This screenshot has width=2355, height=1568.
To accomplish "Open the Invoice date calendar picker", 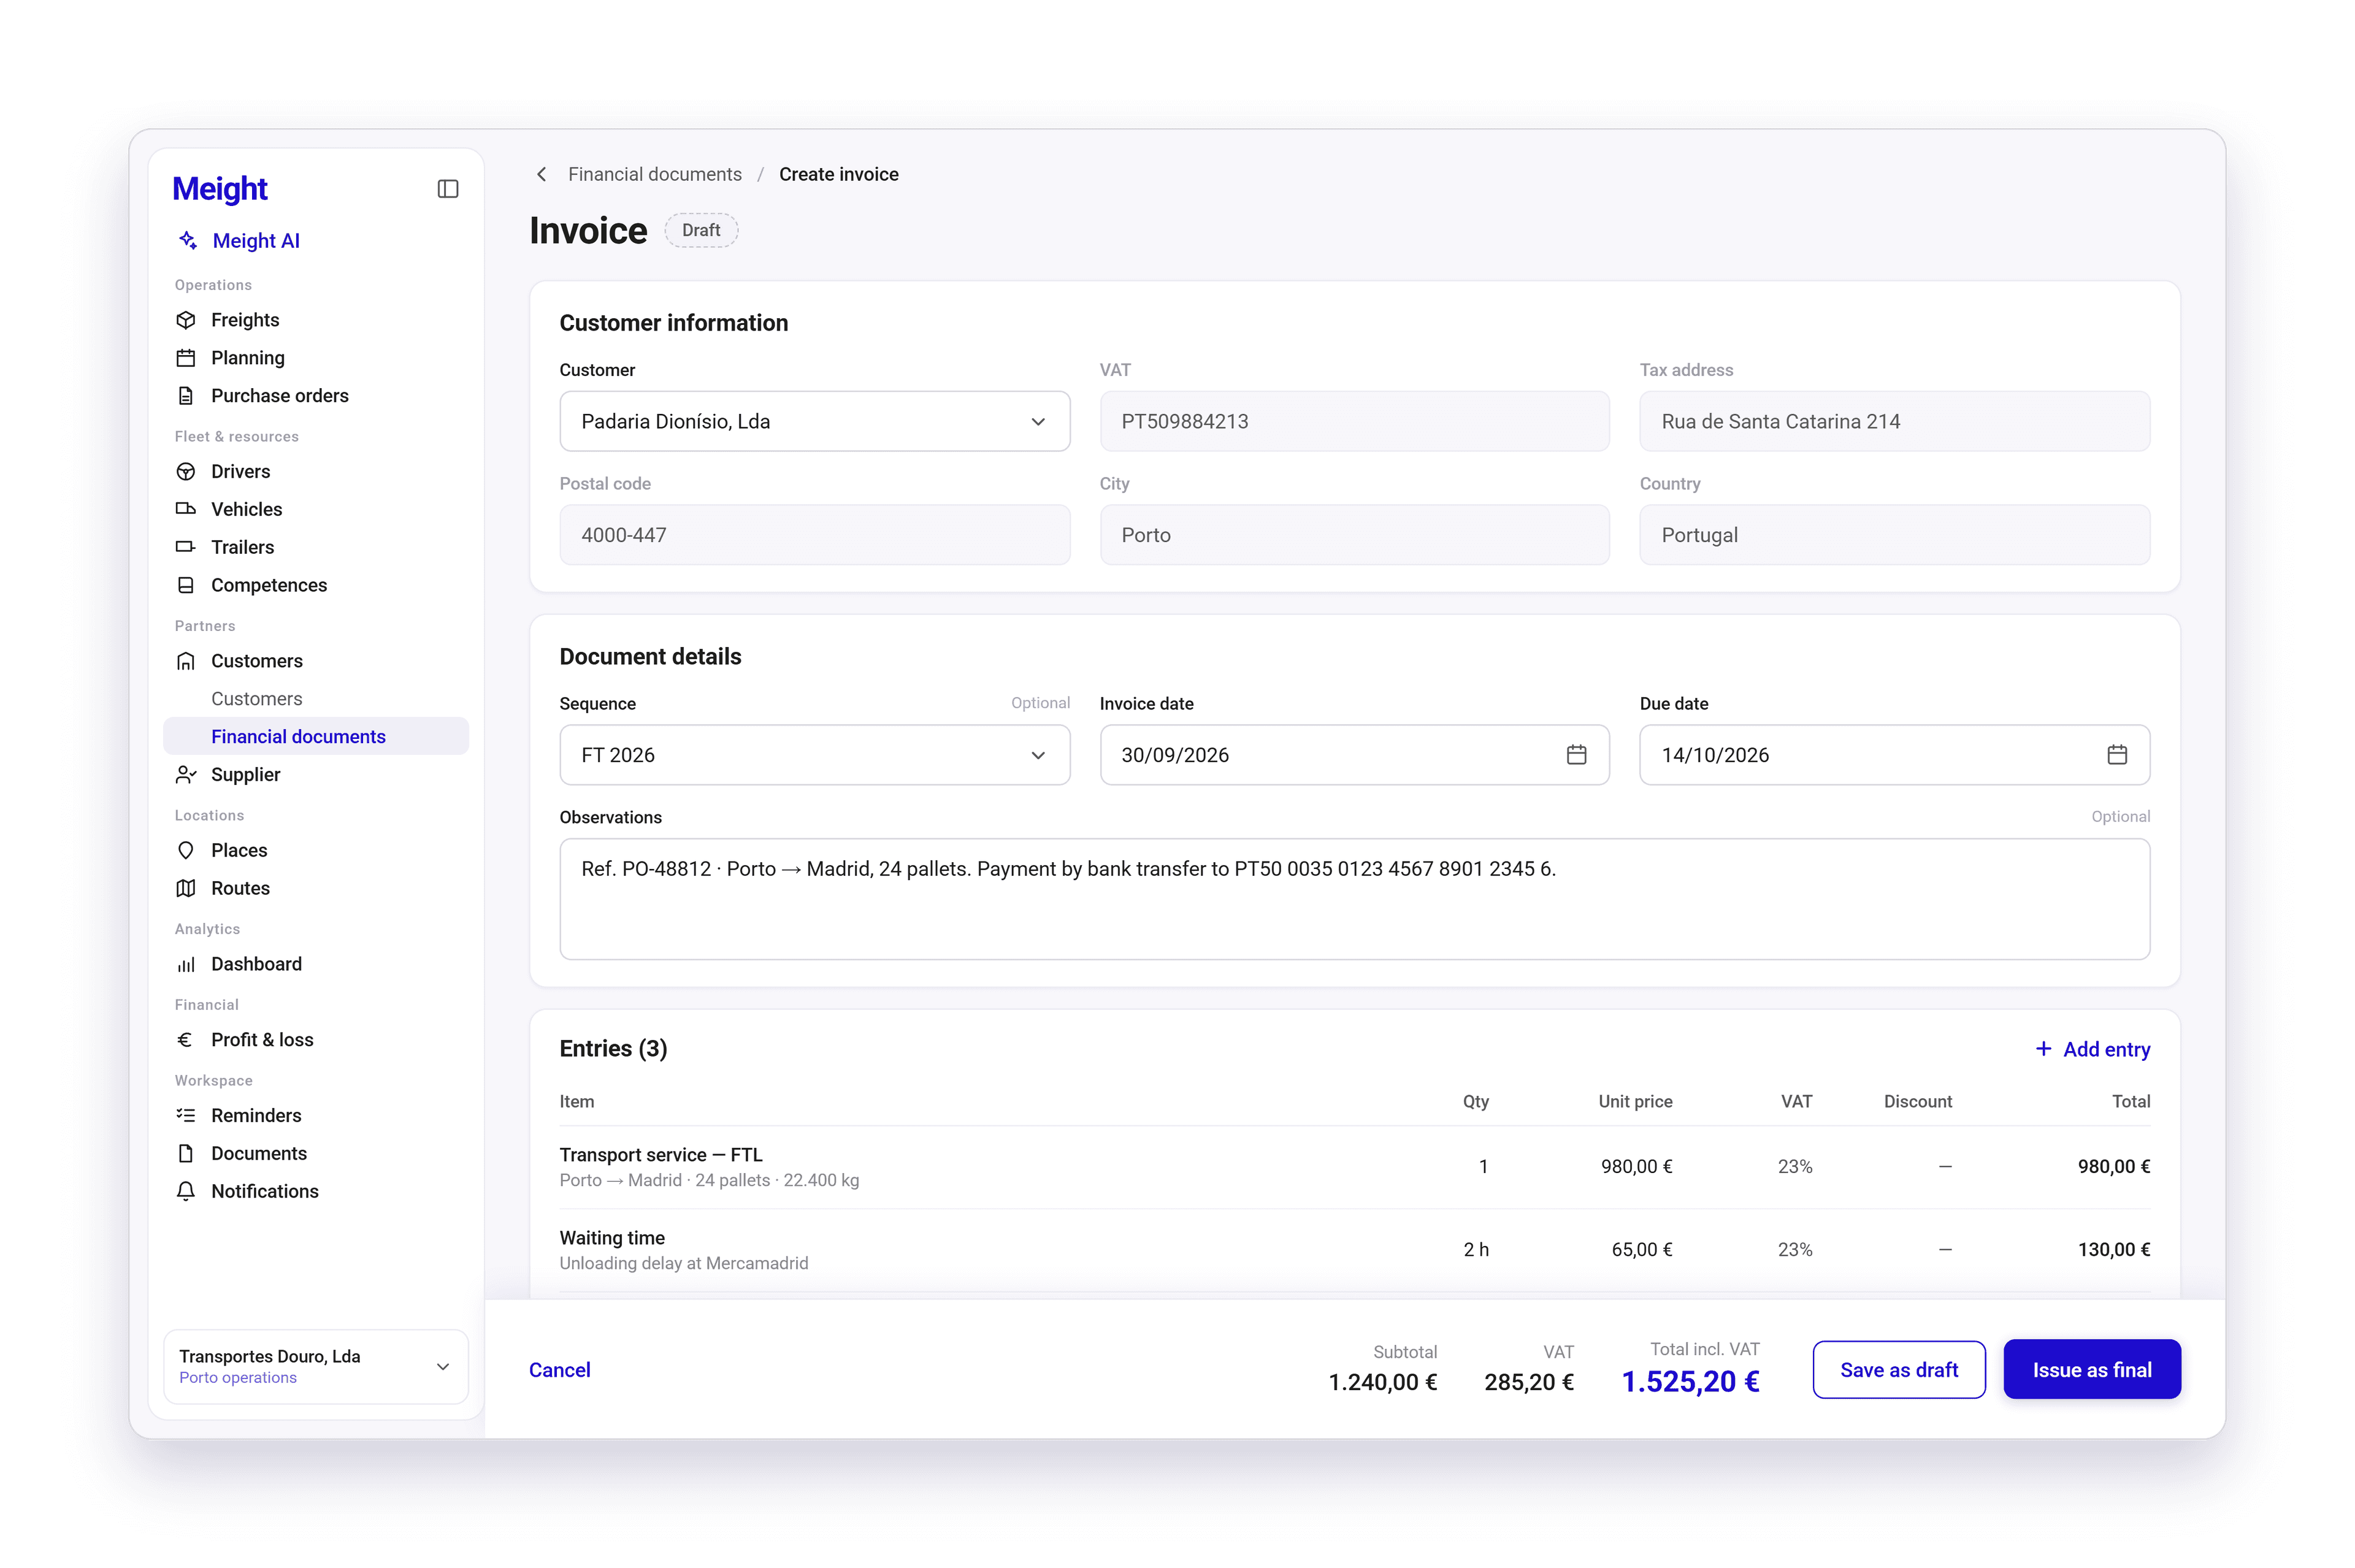I will [x=1576, y=755].
